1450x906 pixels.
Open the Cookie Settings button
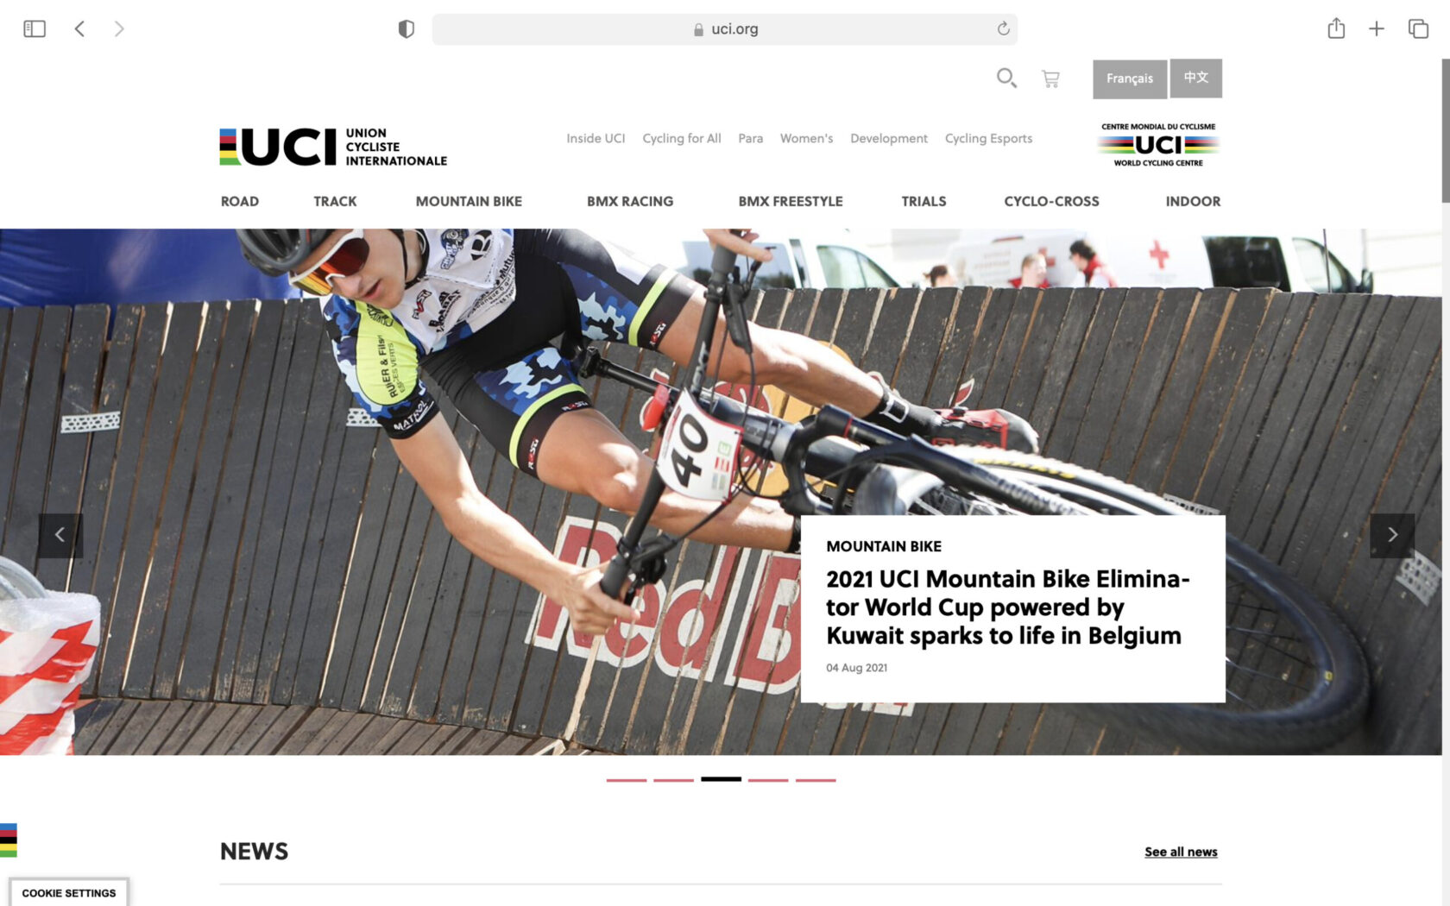click(69, 893)
